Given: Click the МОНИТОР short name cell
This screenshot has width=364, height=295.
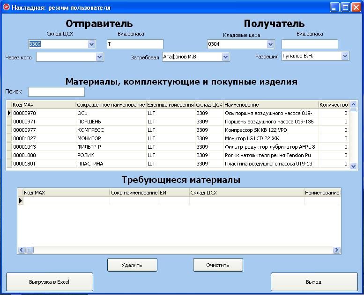Looking at the screenshot, I should [111, 138].
